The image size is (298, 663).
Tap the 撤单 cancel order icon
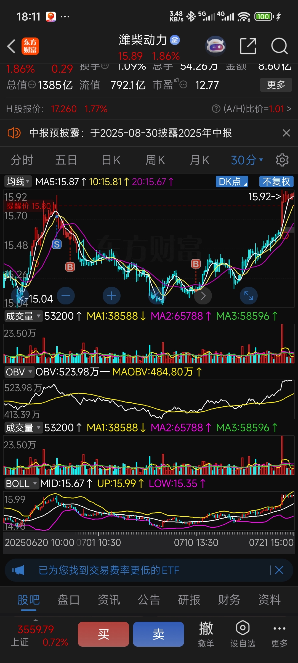click(206, 634)
